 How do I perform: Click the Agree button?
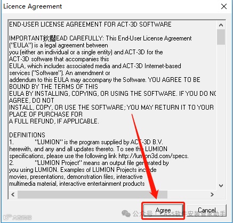pyautogui.click(x=163, y=210)
